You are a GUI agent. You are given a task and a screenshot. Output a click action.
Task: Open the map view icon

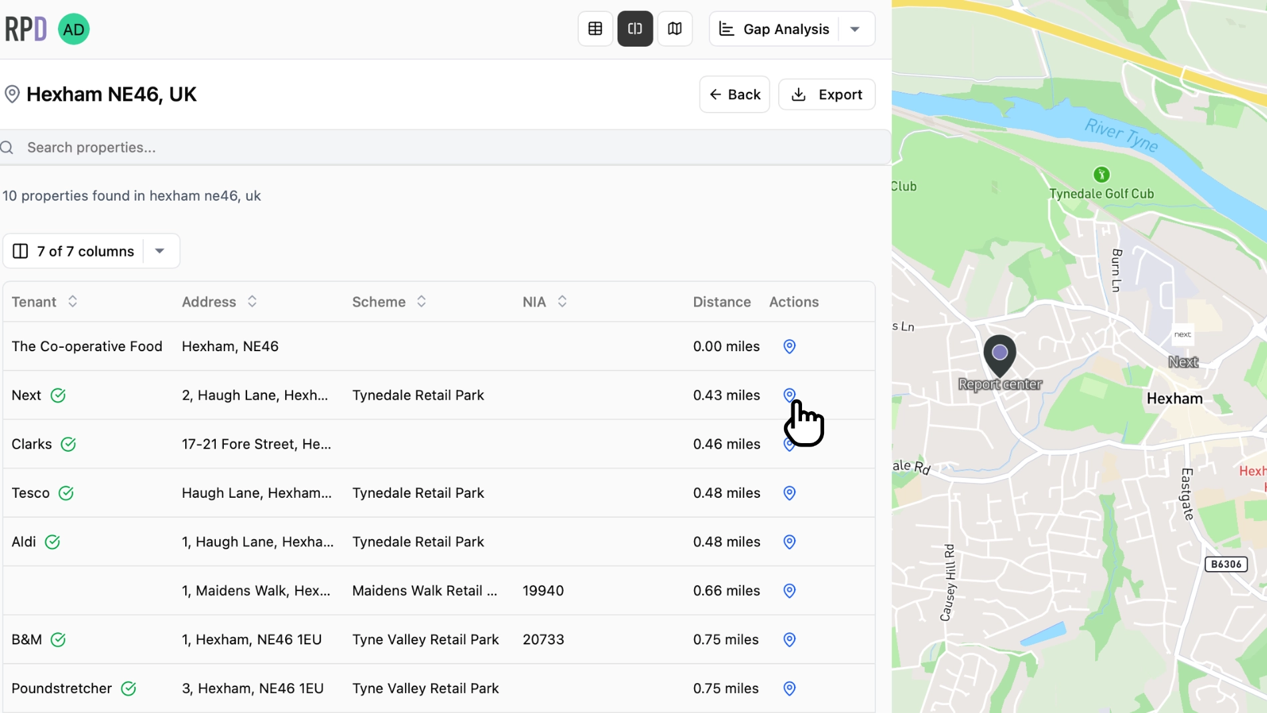pos(675,29)
